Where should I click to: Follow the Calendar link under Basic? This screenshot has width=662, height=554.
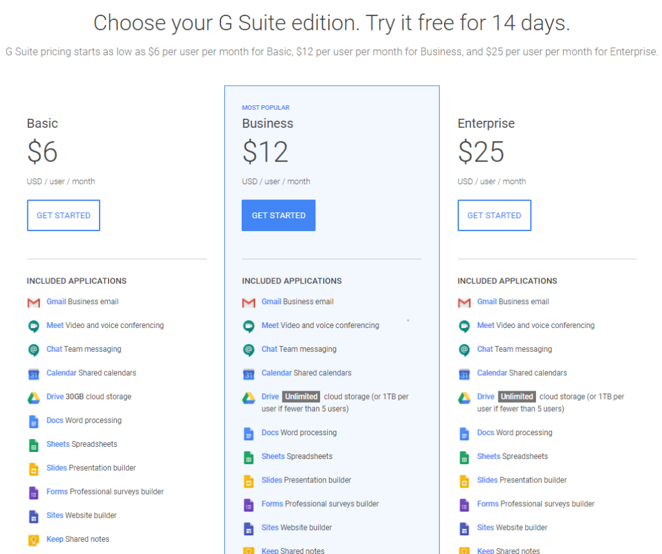coord(61,373)
